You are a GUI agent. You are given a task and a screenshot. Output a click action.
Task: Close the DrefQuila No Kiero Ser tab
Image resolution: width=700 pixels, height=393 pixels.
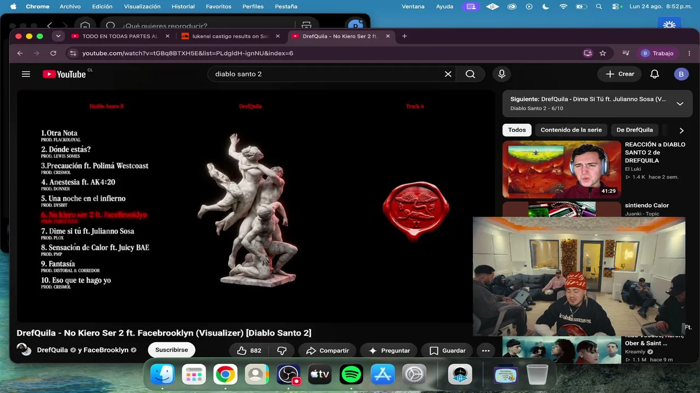(388, 36)
